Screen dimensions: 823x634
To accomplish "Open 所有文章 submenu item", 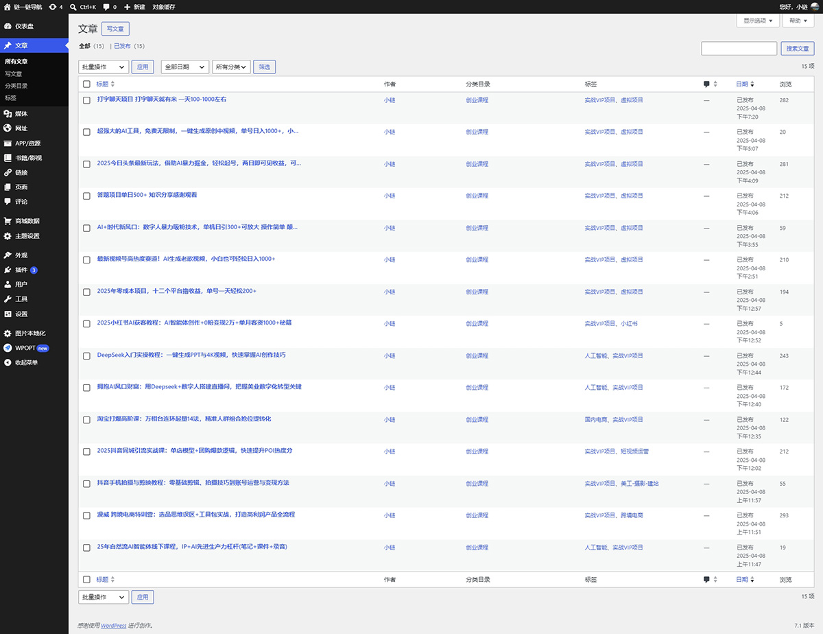I will tap(16, 62).
